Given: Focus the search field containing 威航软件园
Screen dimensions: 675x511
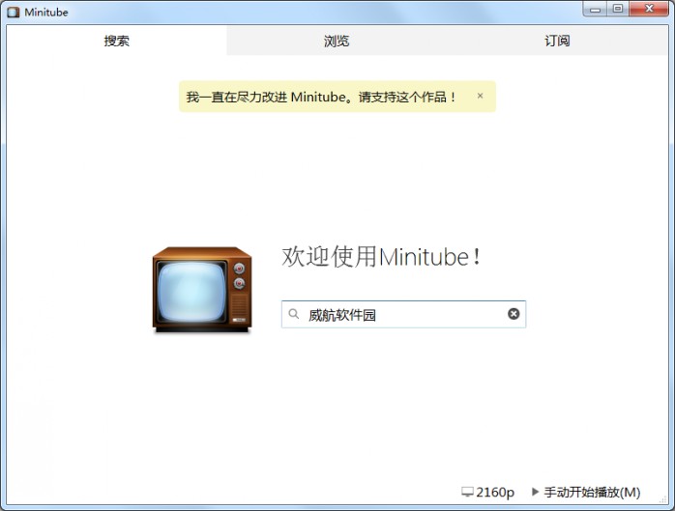Looking at the screenshot, I should (403, 315).
